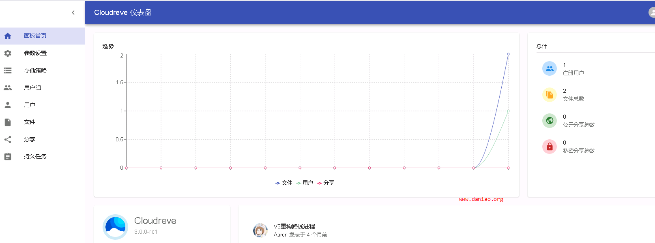
Task: Click the file icon for 文件
Action: (8, 122)
